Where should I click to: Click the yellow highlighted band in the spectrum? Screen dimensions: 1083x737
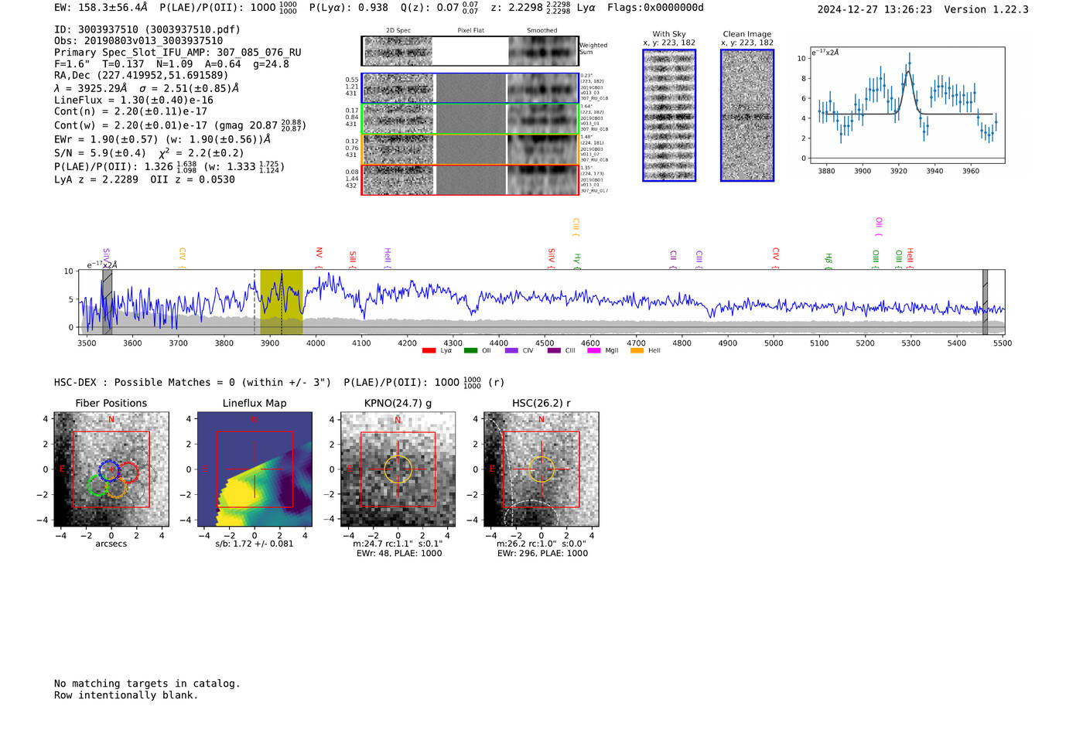pos(281,302)
